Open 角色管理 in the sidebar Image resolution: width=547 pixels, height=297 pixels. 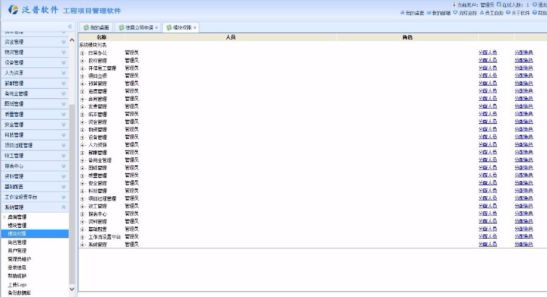coord(17,242)
